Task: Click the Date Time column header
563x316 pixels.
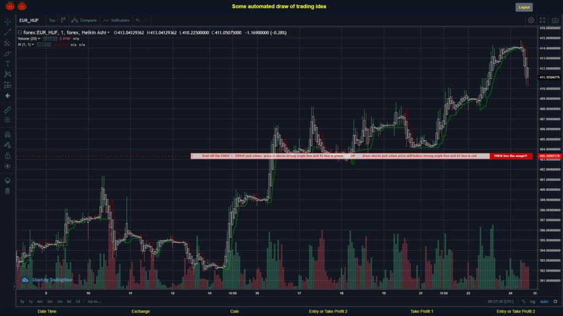Action: pyautogui.click(x=47, y=312)
